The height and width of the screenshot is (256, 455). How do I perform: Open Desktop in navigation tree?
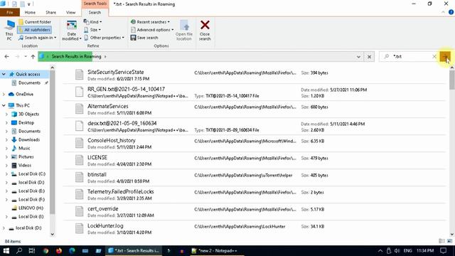[26, 123]
